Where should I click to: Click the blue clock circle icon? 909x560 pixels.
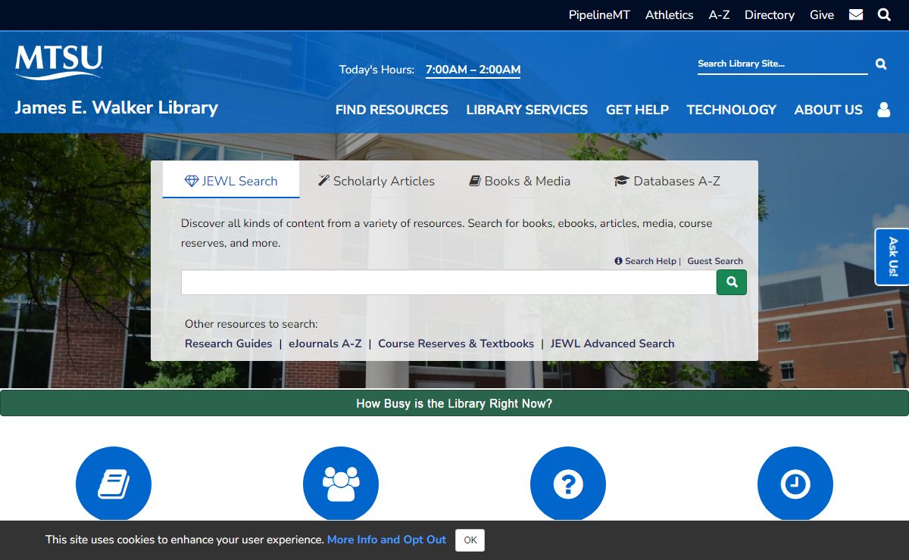click(795, 484)
